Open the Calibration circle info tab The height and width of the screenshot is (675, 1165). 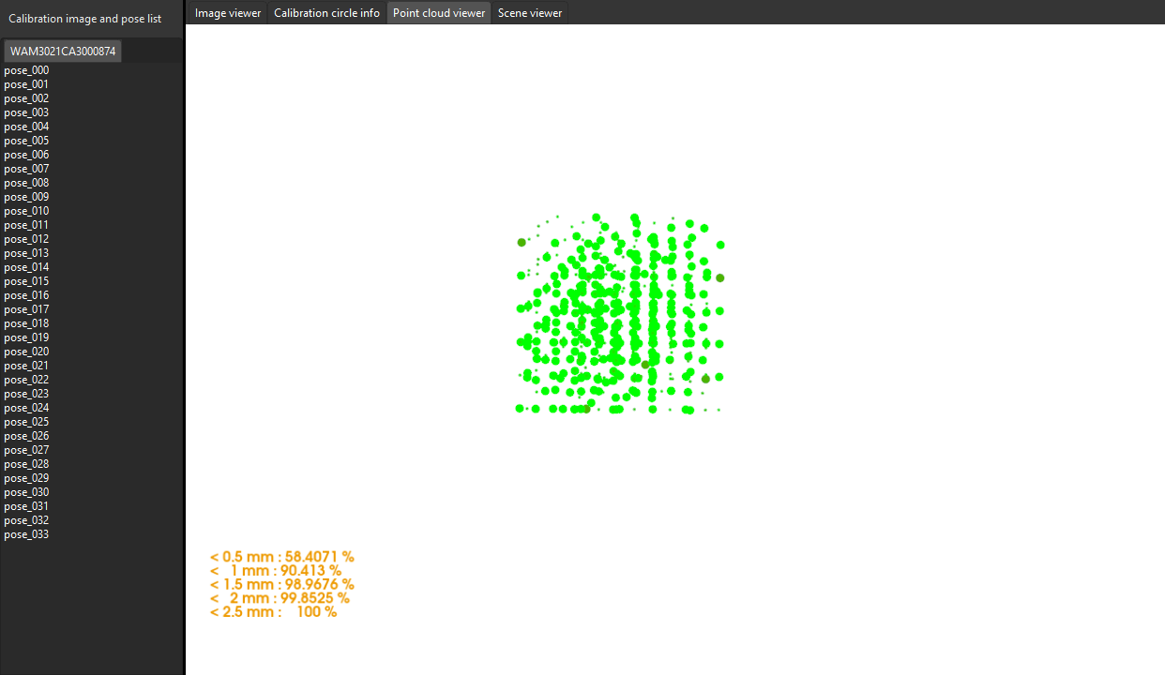pyautogui.click(x=326, y=12)
